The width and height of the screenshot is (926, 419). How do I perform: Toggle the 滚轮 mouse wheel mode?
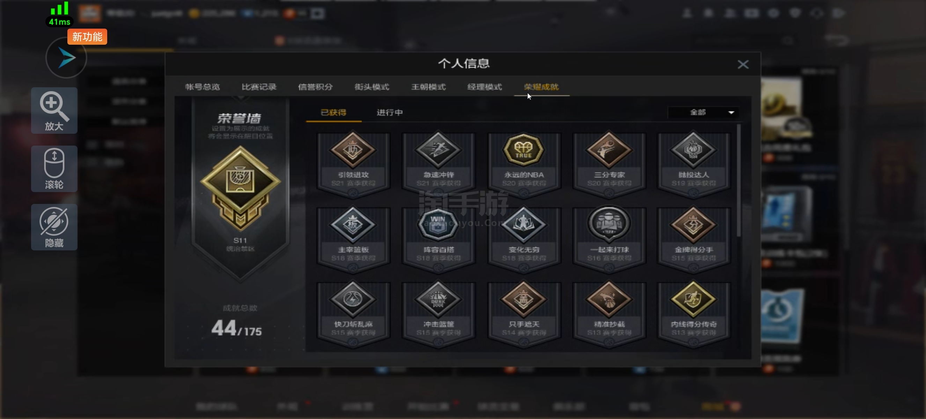tap(54, 169)
